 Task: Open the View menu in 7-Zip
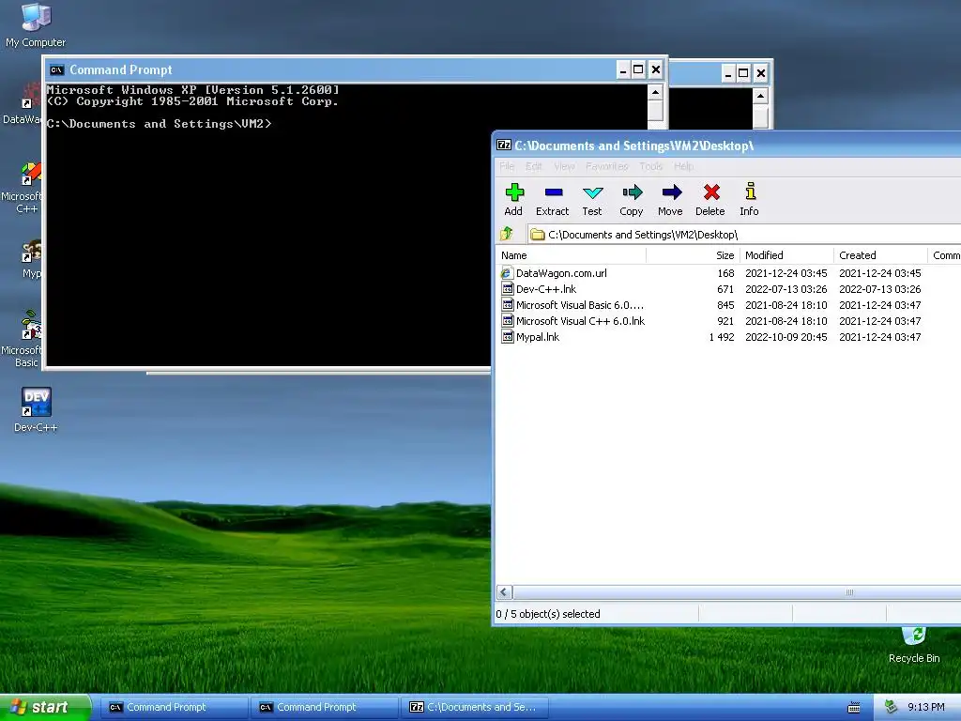(564, 166)
